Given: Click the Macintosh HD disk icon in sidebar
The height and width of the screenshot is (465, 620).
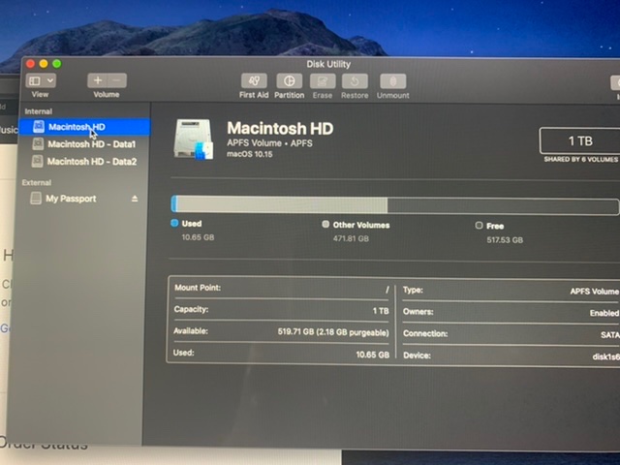Looking at the screenshot, I should (39, 127).
